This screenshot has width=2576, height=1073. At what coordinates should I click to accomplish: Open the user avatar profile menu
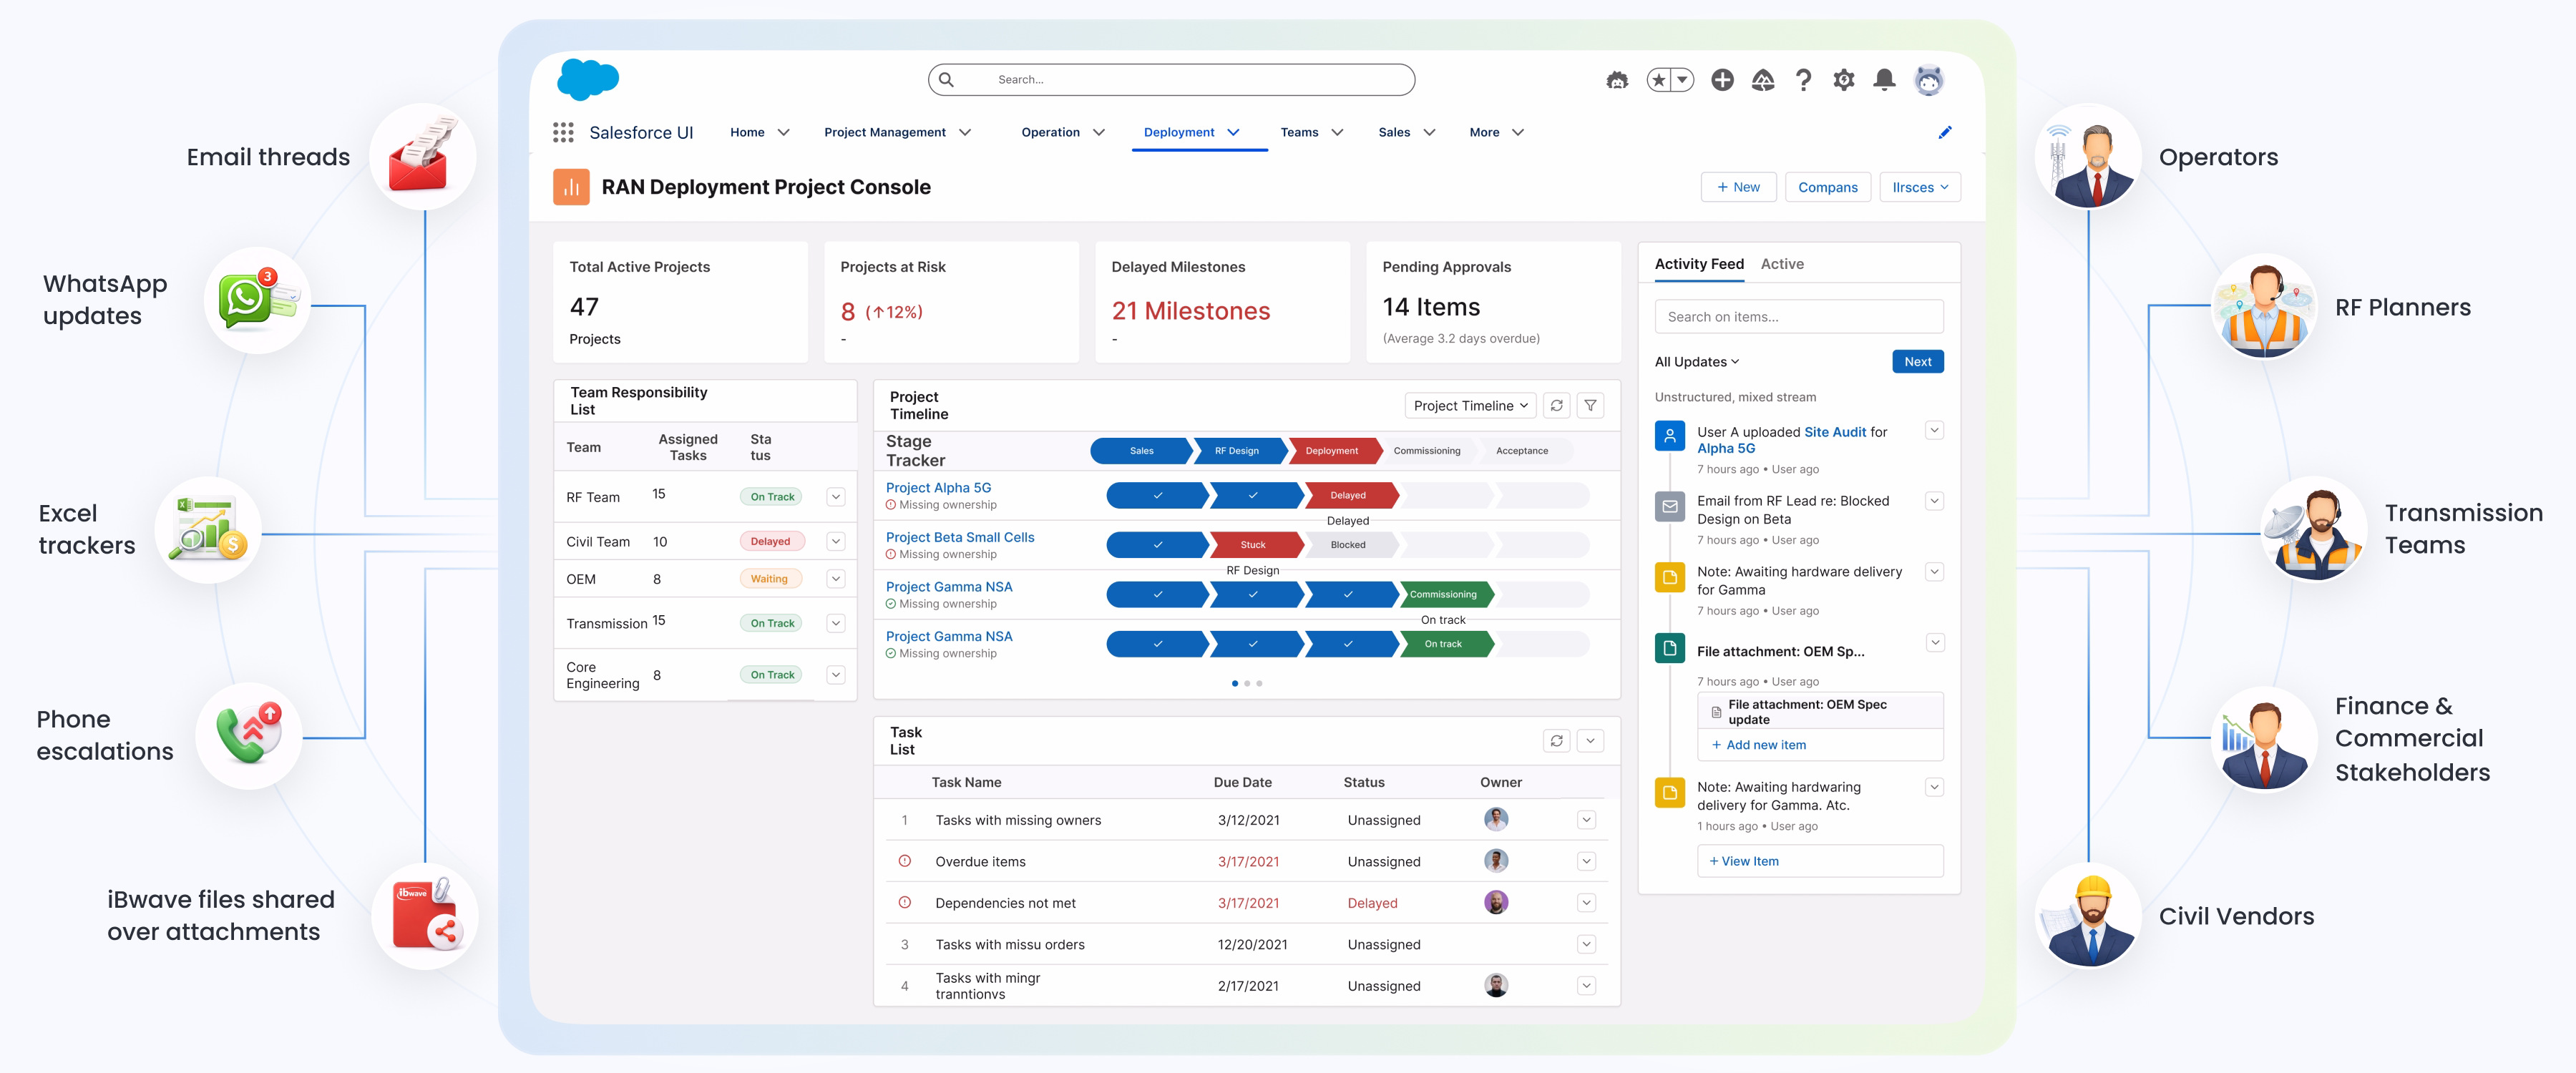pyautogui.click(x=1929, y=80)
